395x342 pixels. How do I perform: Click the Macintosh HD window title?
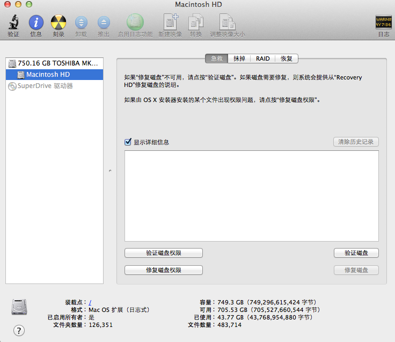199,4
